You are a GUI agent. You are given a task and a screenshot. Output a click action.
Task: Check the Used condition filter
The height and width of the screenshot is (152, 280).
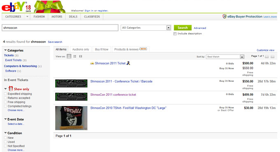(5, 142)
